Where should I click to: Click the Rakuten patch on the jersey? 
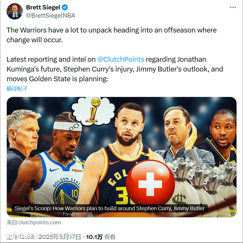77,170
